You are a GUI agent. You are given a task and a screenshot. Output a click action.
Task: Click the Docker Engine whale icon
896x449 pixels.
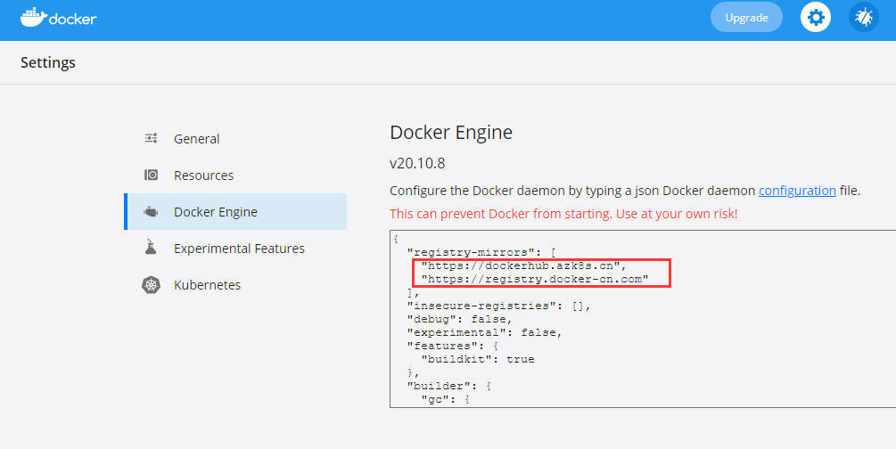tap(151, 212)
